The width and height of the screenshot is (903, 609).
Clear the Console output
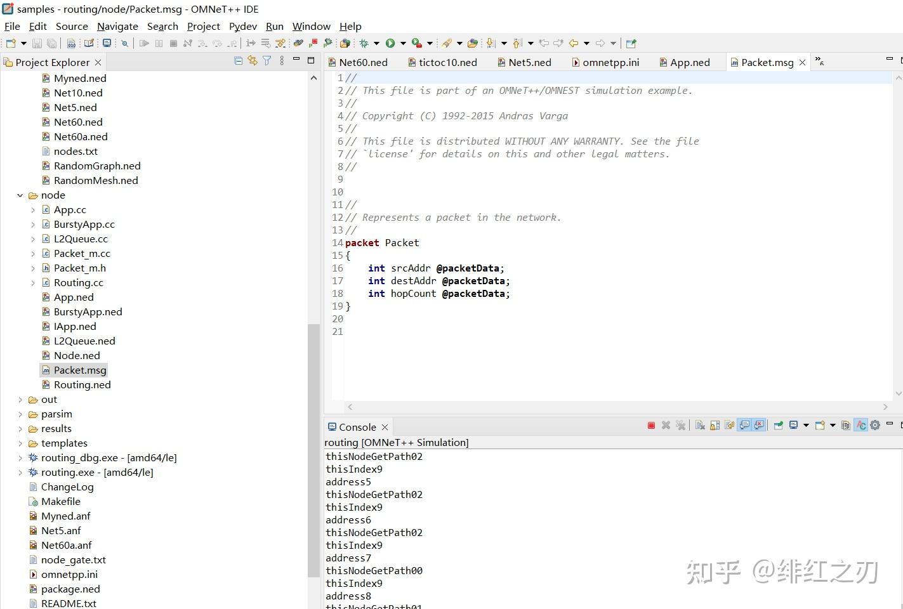click(700, 426)
